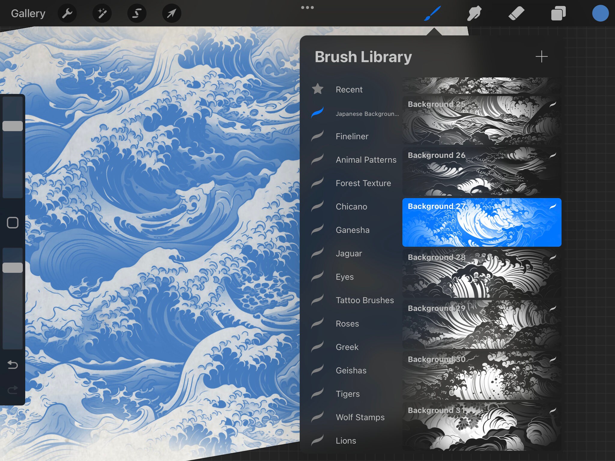This screenshot has height=461, width=615.
Task: Tap the stroke icon beside Eyes
Action: point(317,276)
